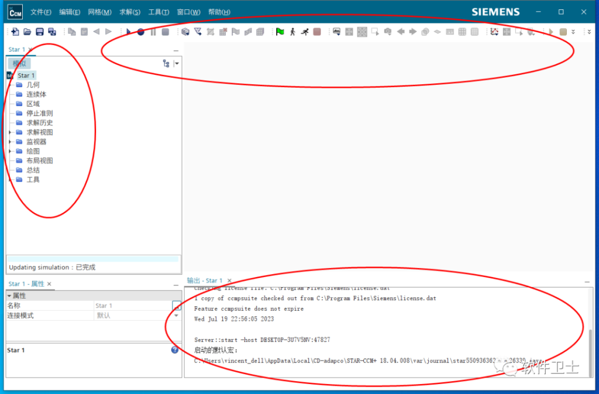
Task: Start macro playback with the play icon
Action: pos(128,32)
